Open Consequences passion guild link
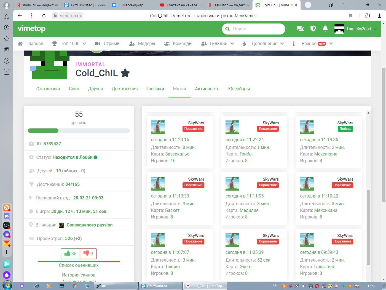Screen dimensions: 386x290 coord(90,225)
